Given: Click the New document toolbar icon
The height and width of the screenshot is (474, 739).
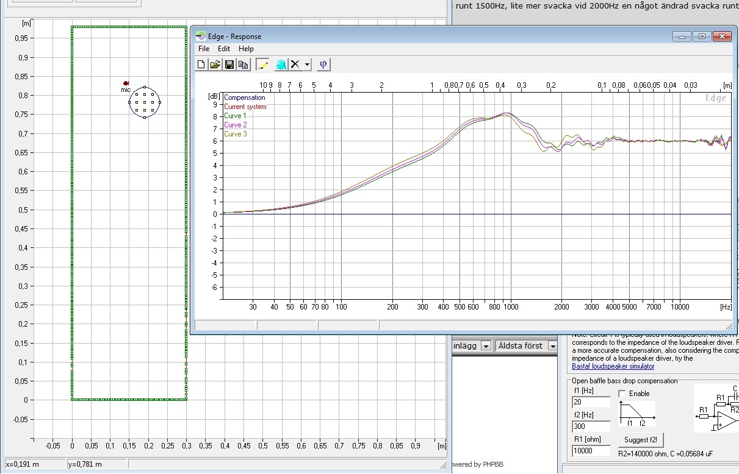Looking at the screenshot, I should click(x=201, y=65).
